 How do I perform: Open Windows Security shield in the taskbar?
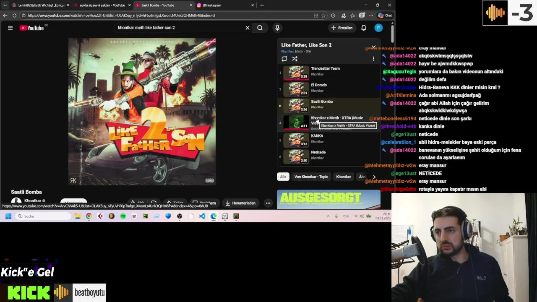point(168,216)
